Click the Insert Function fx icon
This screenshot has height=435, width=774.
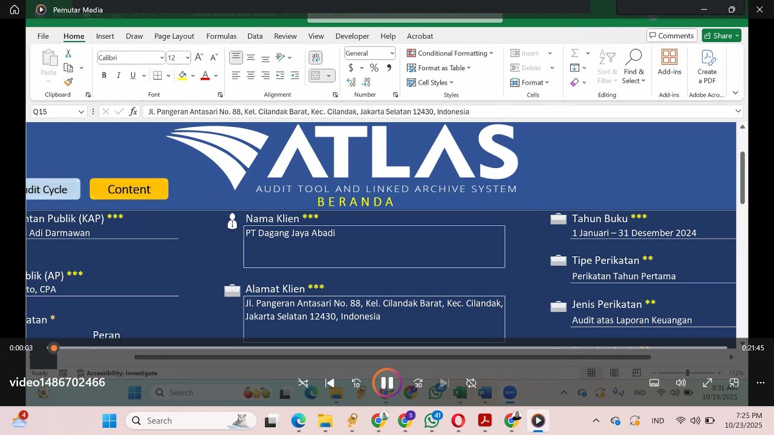(x=133, y=112)
